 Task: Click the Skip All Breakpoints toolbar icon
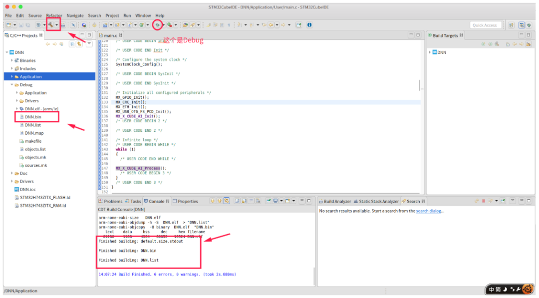coord(73,25)
